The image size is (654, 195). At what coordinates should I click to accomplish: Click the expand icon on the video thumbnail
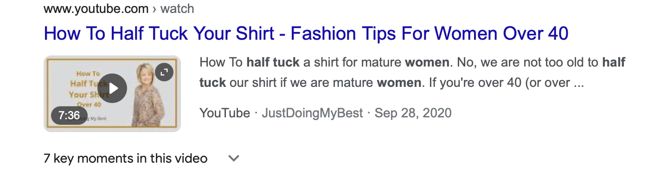click(164, 72)
